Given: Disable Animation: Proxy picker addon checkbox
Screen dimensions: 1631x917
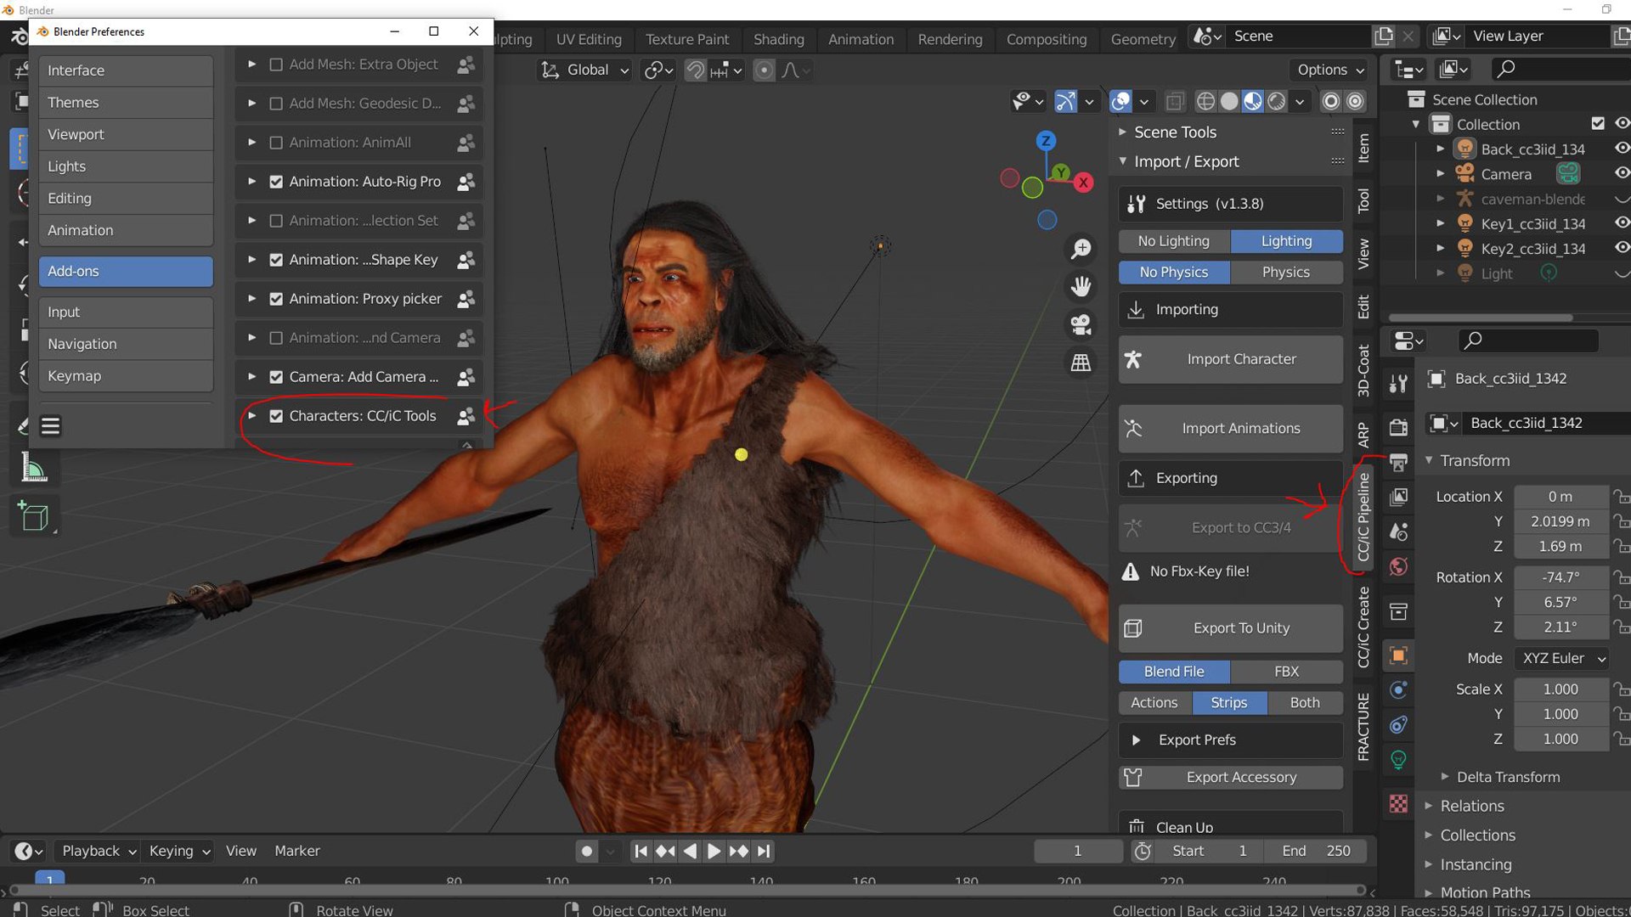Looking at the screenshot, I should click(276, 299).
